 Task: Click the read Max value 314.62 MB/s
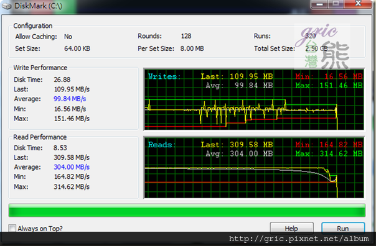point(72,186)
